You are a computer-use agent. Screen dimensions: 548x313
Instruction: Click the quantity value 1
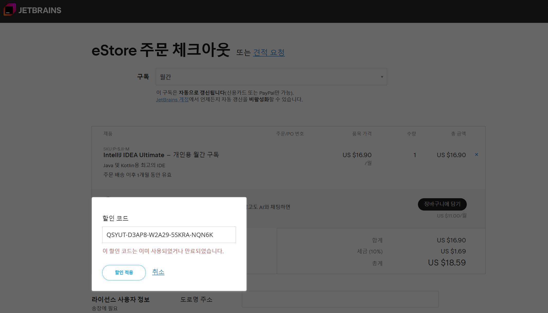coord(415,155)
